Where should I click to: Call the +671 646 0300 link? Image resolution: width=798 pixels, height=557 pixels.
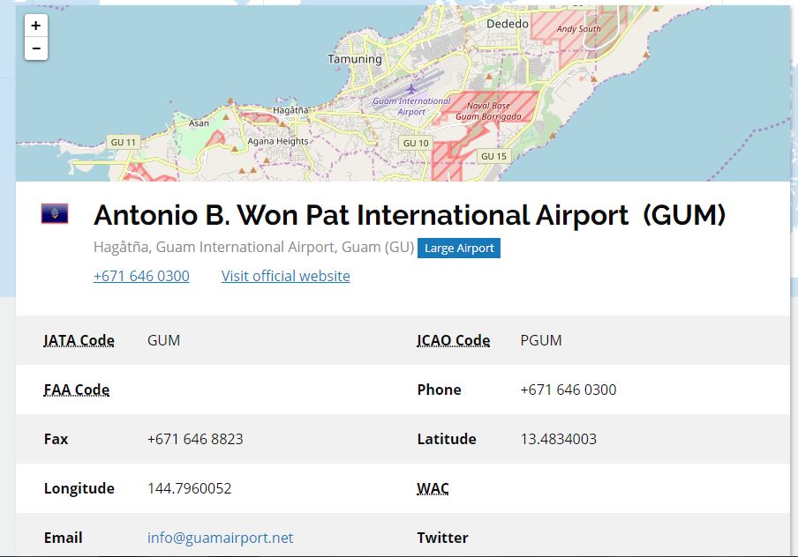click(x=141, y=276)
